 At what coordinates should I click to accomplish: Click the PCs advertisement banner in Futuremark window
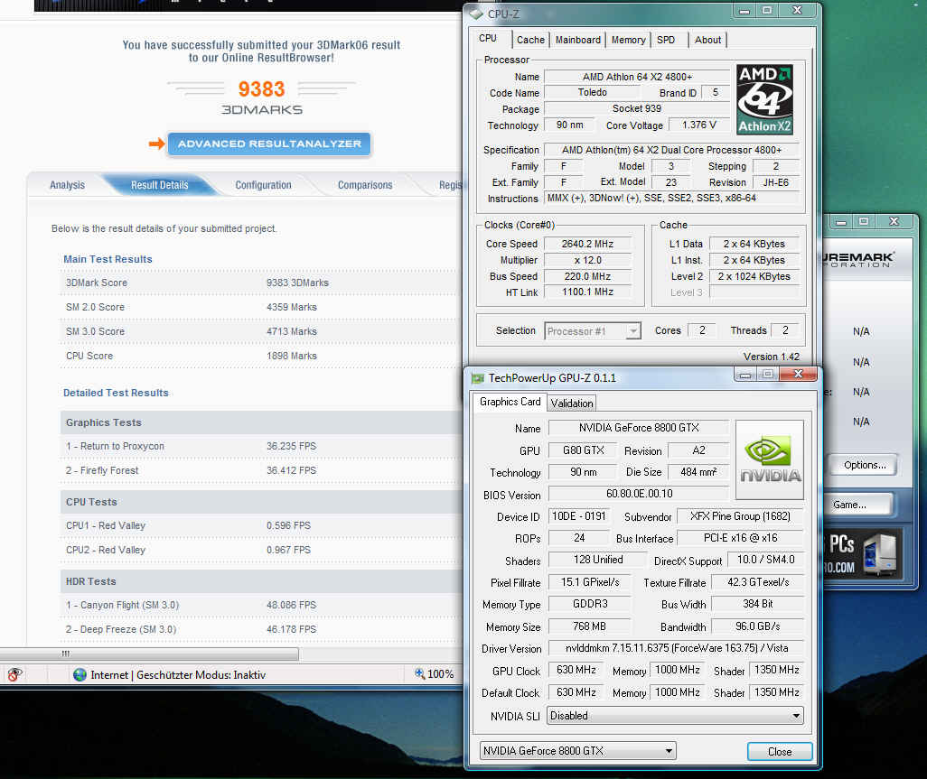863,554
